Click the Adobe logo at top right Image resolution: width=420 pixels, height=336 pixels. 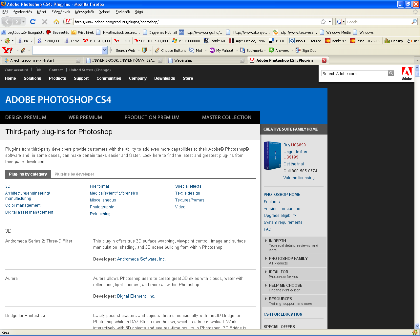pyautogui.click(x=407, y=73)
